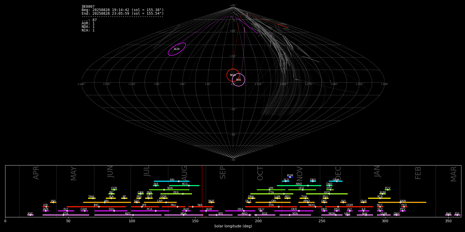Click the +150 longitude label on sky map

pyautogui.click(x=106, y=84)
